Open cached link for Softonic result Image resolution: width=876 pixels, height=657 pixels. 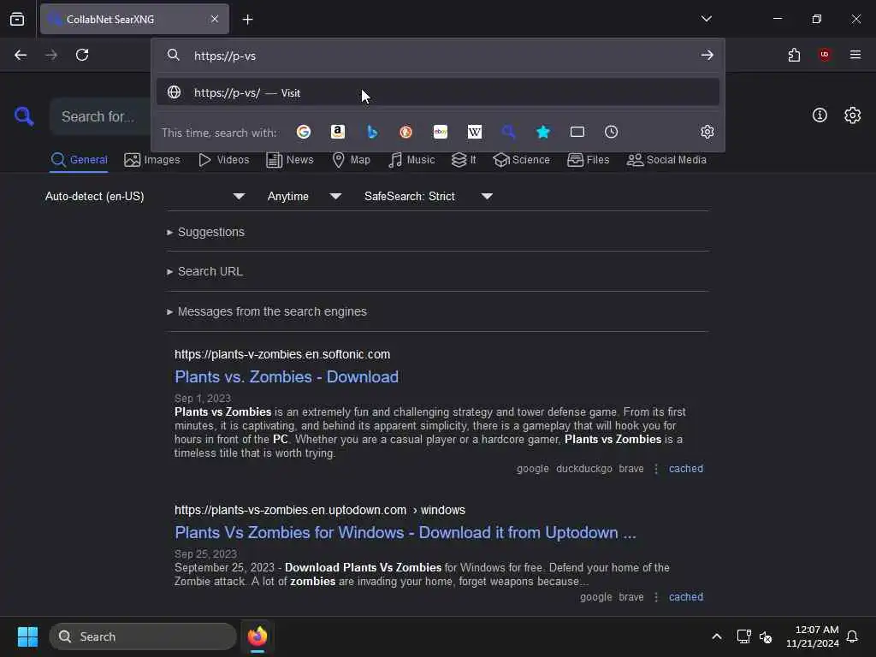686,469
